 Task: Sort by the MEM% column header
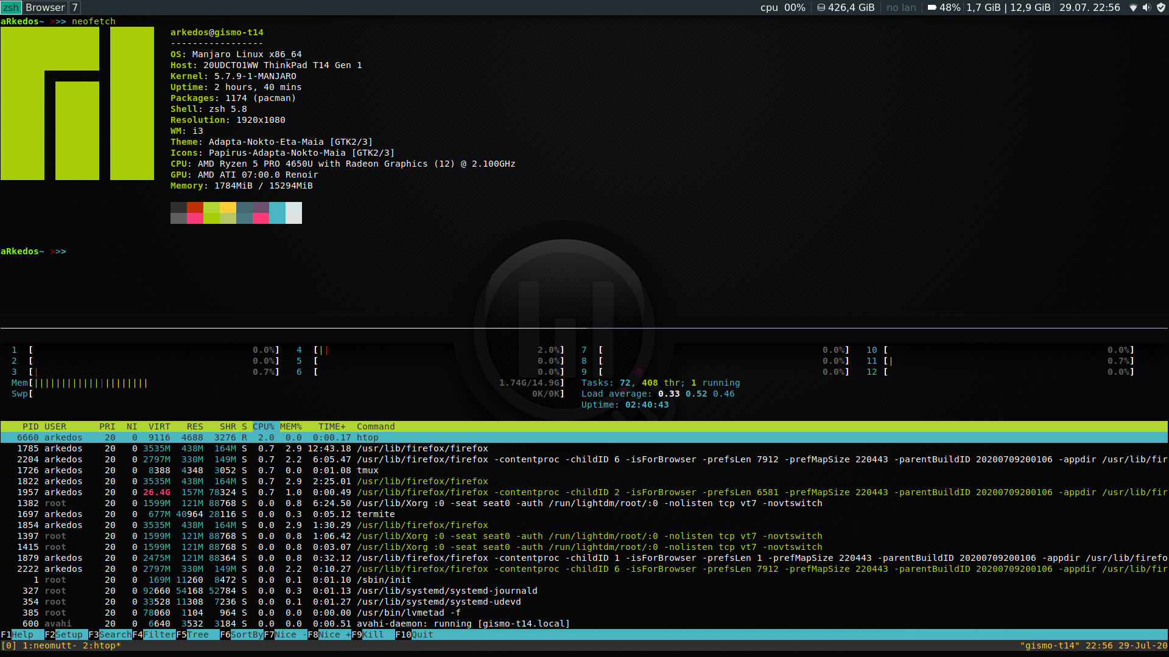click(x=291, y=426)
